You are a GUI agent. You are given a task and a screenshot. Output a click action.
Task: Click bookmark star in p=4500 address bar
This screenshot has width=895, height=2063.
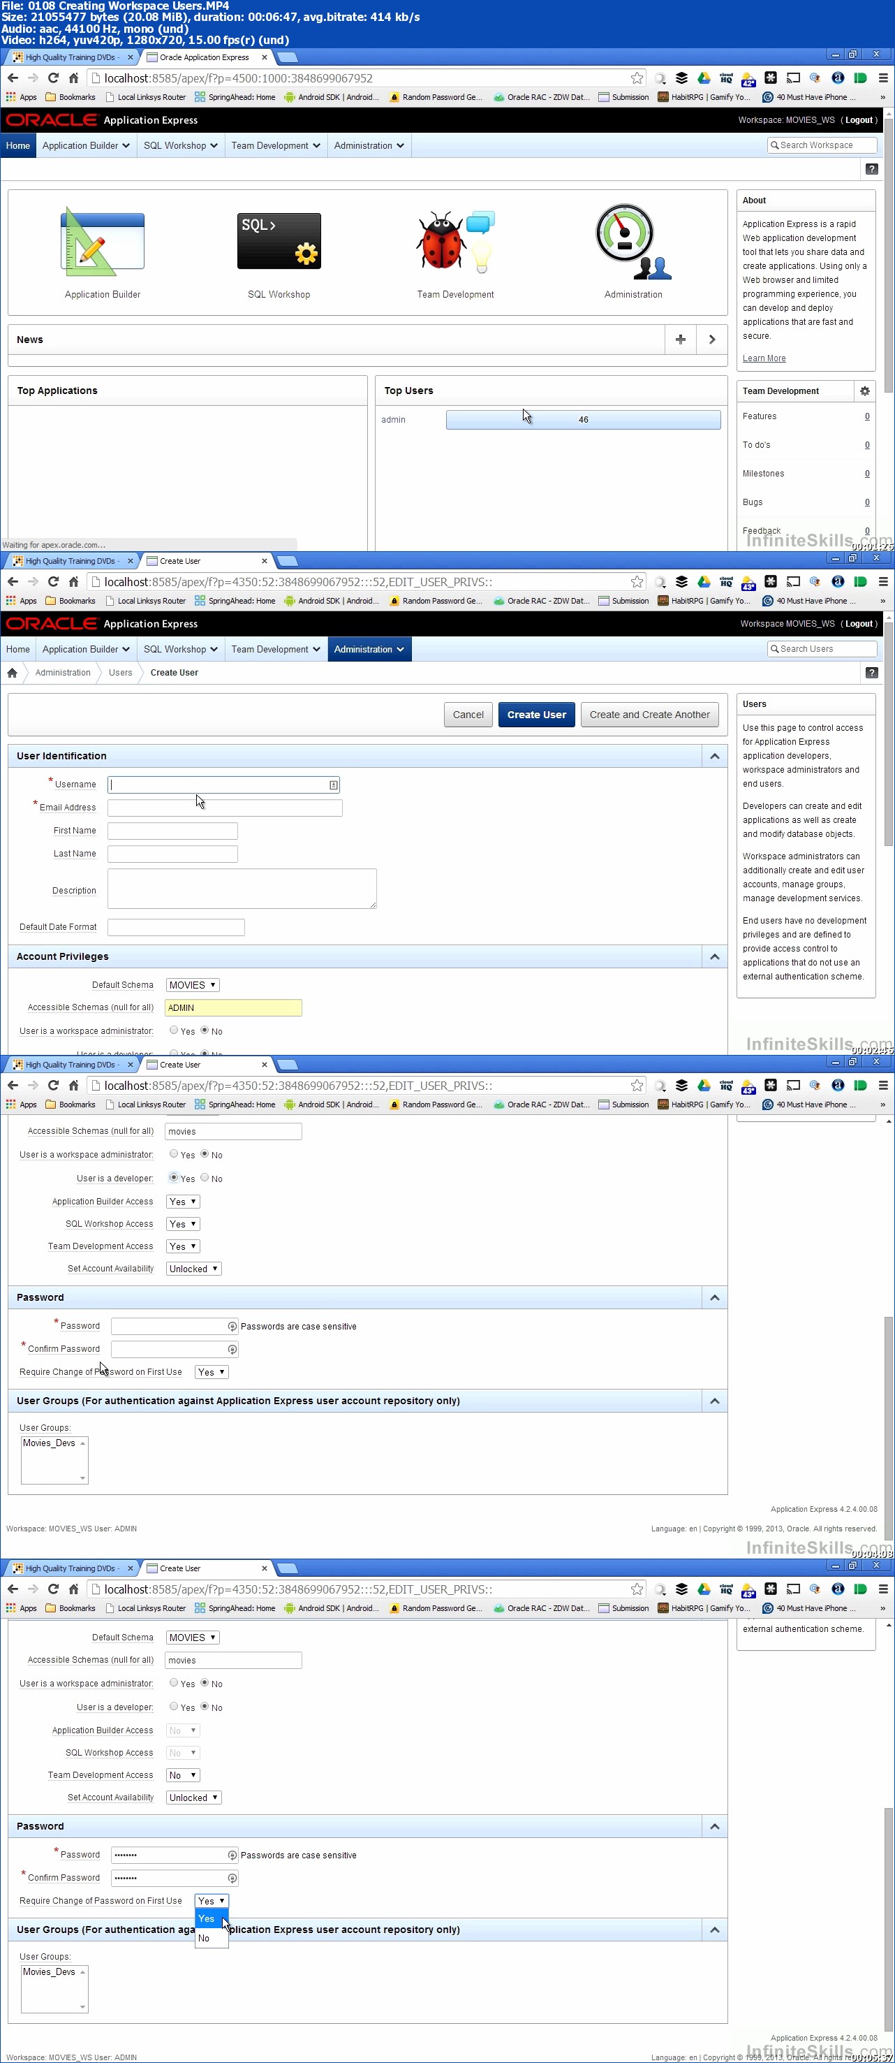pos(637,78)
